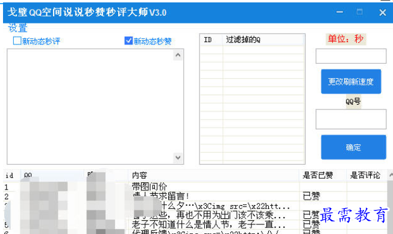The image size is (393, 234).
Task: Select the row containing 求留言！
Action: point(195,196)
